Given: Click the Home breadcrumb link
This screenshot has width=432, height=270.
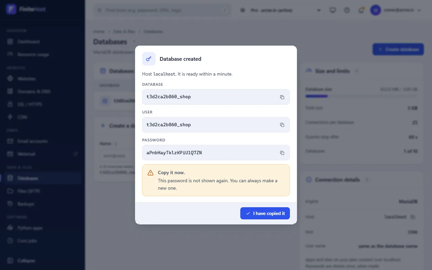Looking at the screenshot, I should tap(99, 31).
